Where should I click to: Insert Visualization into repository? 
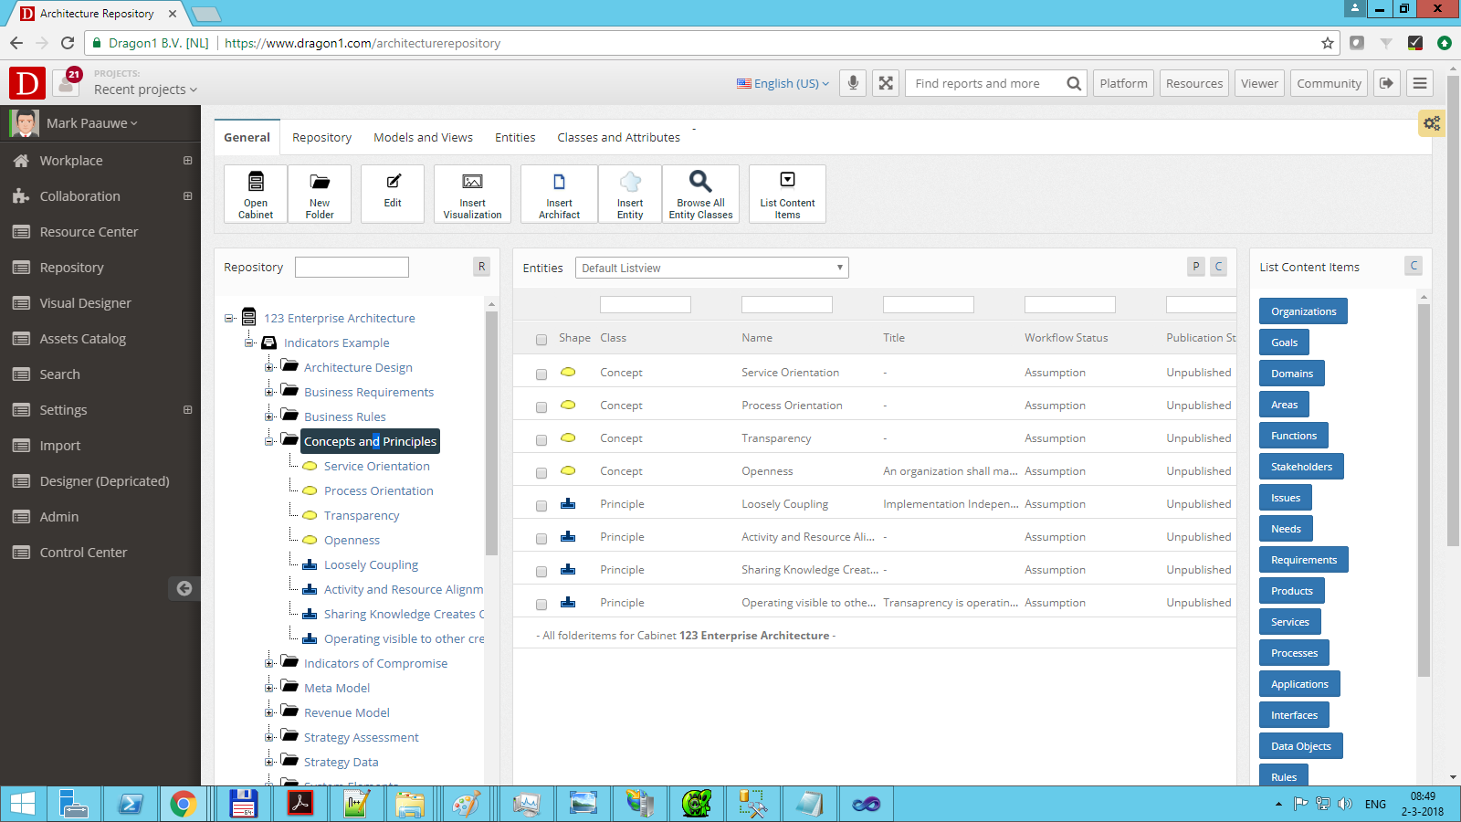pyautogui.click(x=472, y=194)
